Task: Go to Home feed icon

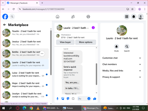Action: click(x=57, y=17)
